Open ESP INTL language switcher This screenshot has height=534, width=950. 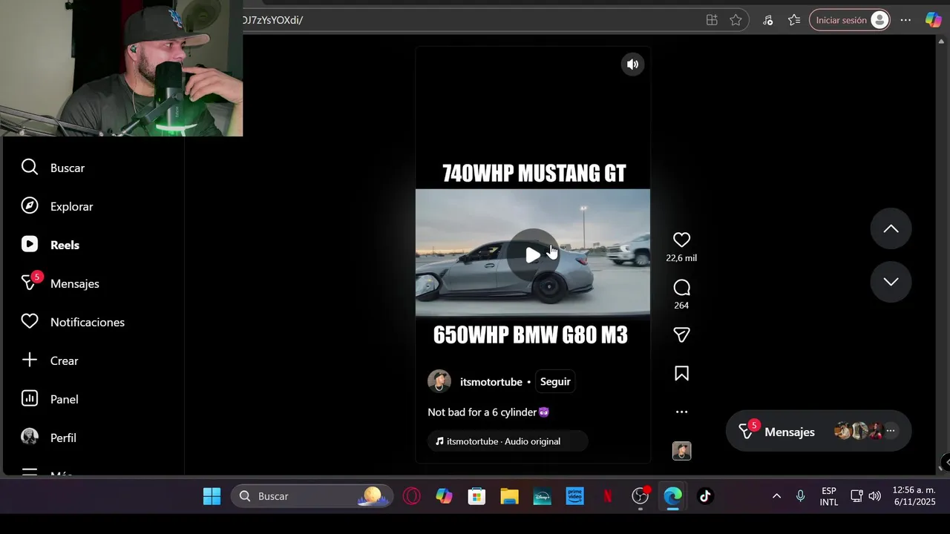pyautogui.click(x=829, y=496)
